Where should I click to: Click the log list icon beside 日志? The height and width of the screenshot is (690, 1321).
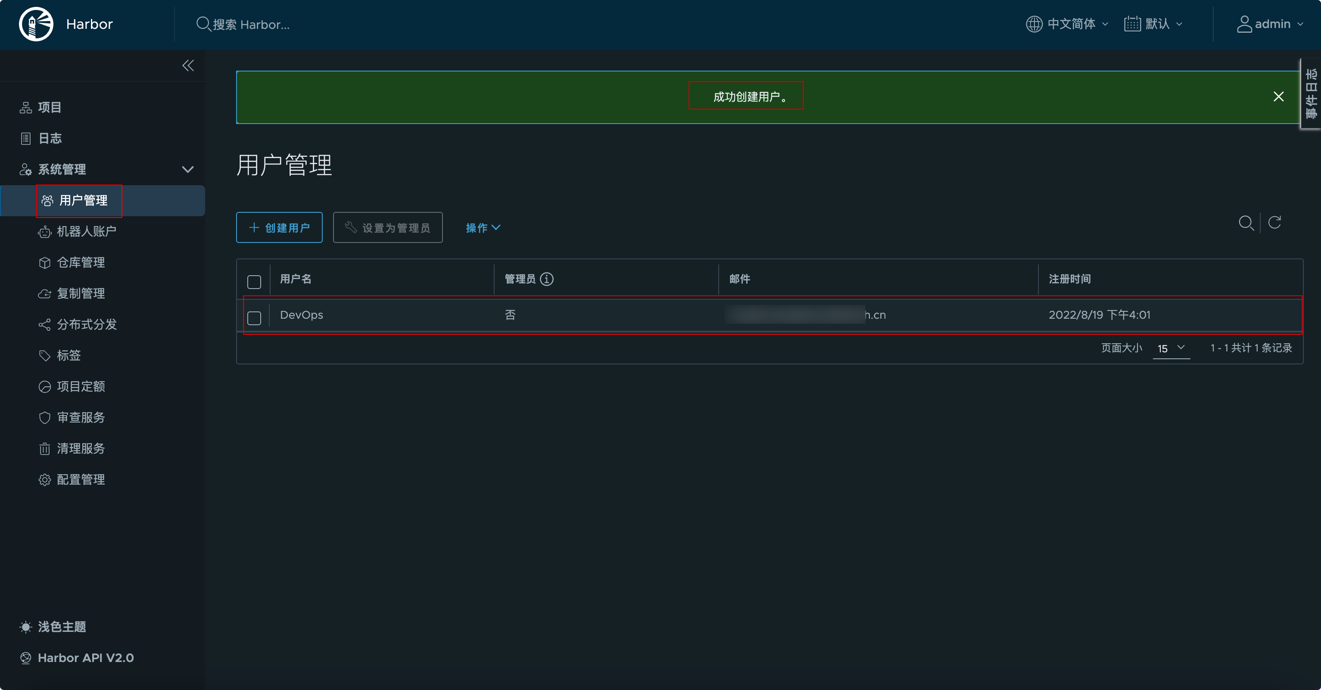[26, 138]
